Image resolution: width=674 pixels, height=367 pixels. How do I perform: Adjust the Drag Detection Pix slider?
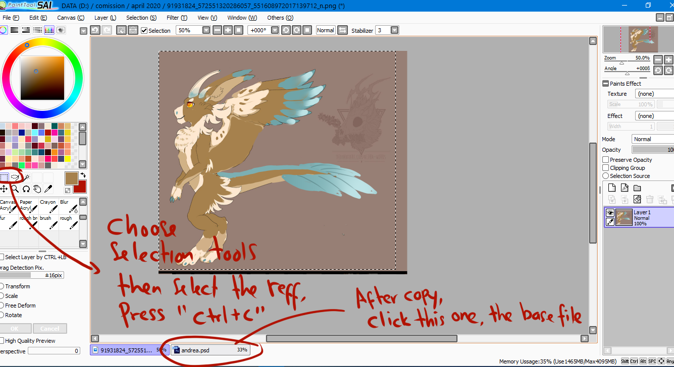(32, 275)
